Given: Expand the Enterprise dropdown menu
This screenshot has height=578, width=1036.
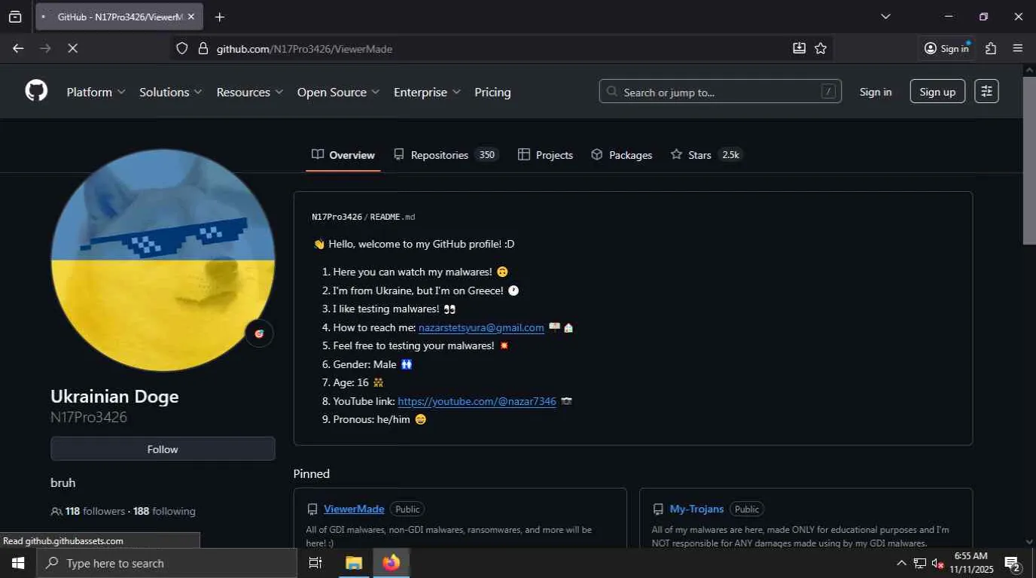Looking at the screenshot, I should 427,92.
